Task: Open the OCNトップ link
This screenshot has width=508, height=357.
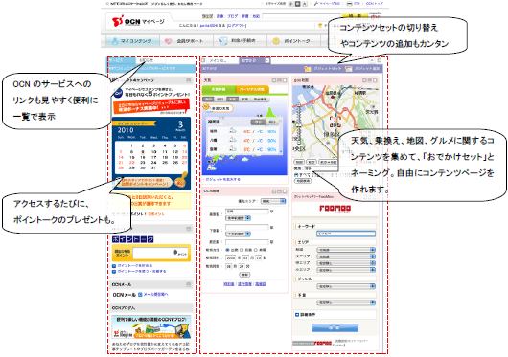Action: 375,4
